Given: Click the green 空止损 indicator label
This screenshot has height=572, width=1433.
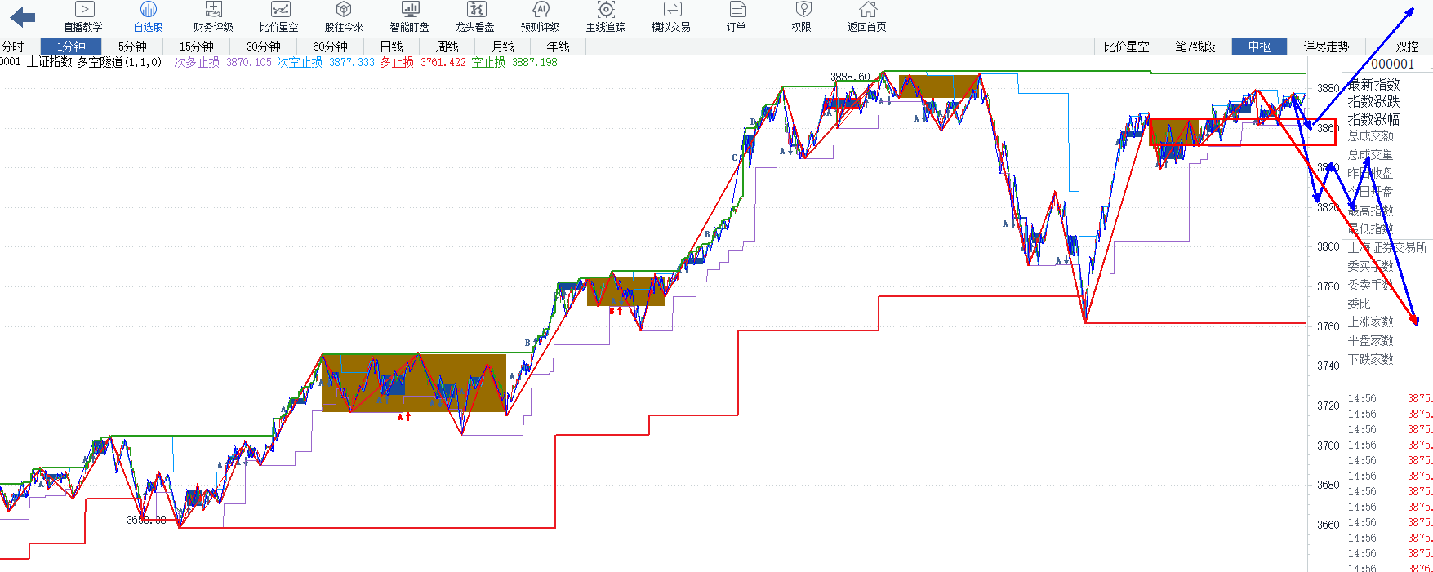Looking at the screenshot, I should (488, 62).
